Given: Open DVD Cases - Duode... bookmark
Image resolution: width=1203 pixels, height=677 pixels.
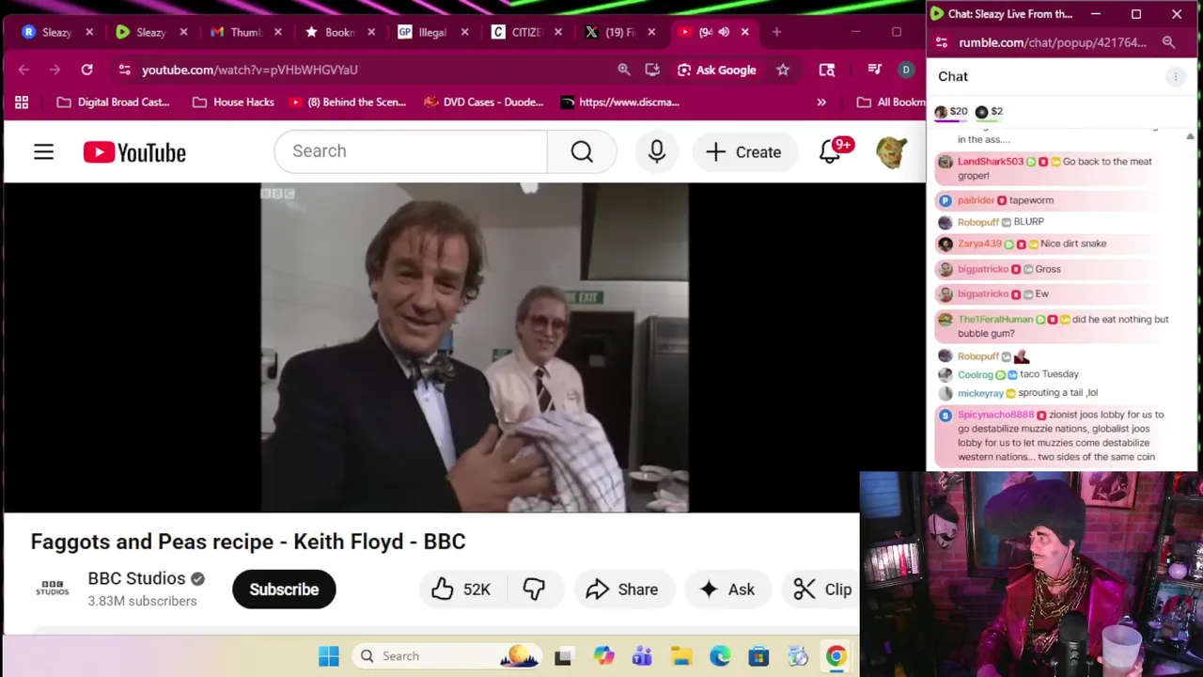Looking at the screenshot, I should coord(484,102).
